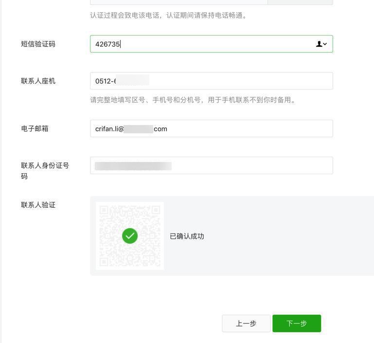The image size is (374, 343).
Task: Click the partially visible input field at top
Action: coord(178,2)
